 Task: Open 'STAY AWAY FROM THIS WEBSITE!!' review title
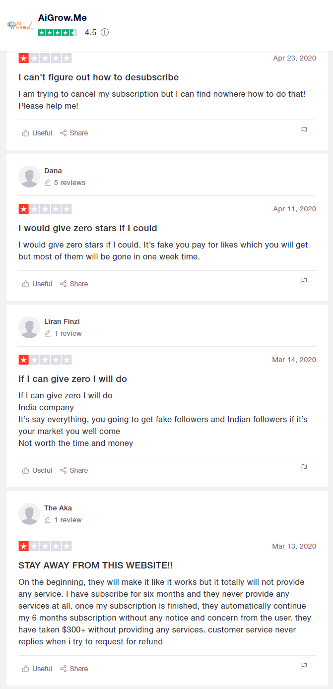tap(95, 565)
